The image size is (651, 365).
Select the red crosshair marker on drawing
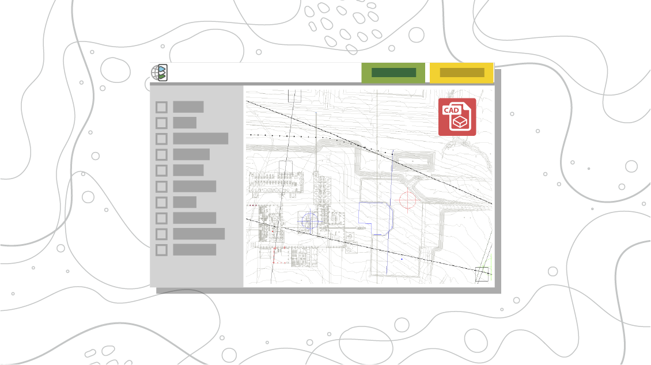pos(407,200)
